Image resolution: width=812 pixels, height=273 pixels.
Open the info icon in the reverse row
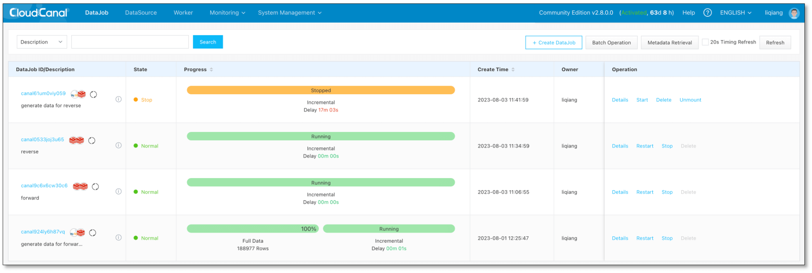[x=118, y=145]
